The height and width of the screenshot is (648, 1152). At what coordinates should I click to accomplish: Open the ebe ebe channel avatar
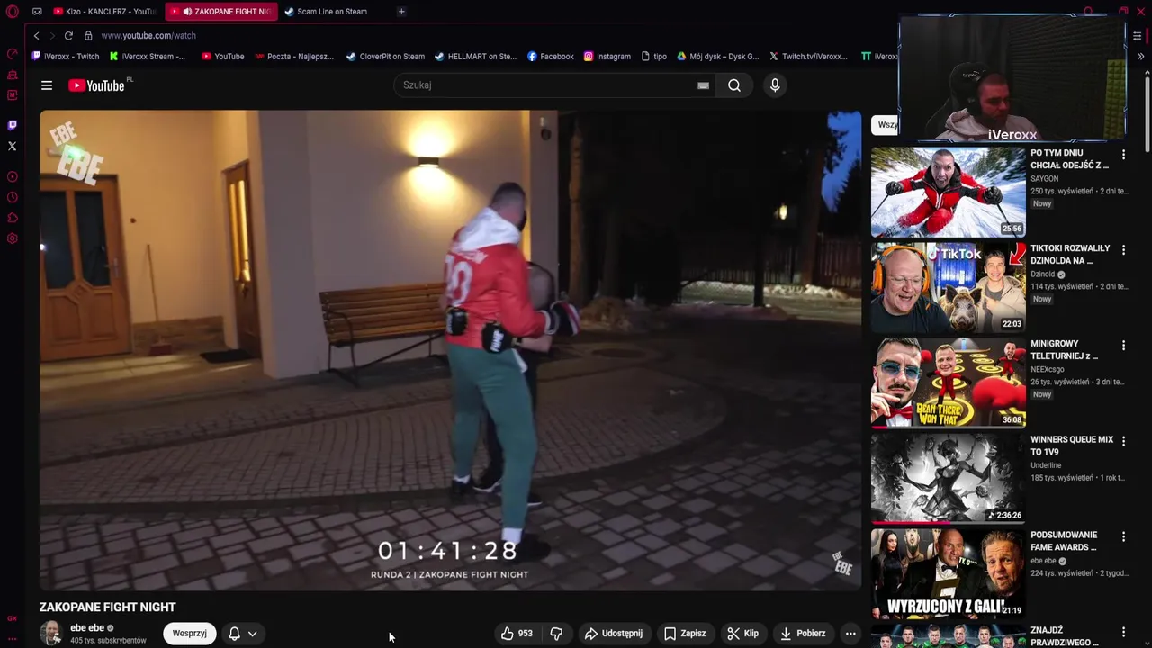[50, 634]
